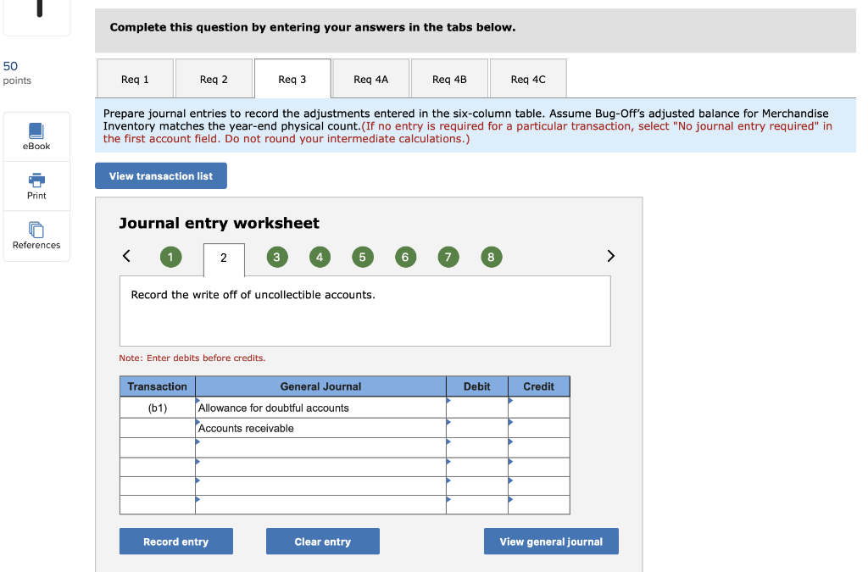The image size is (868, 572).
Task: Click the General Journal column header
Action: click(320, 386)
